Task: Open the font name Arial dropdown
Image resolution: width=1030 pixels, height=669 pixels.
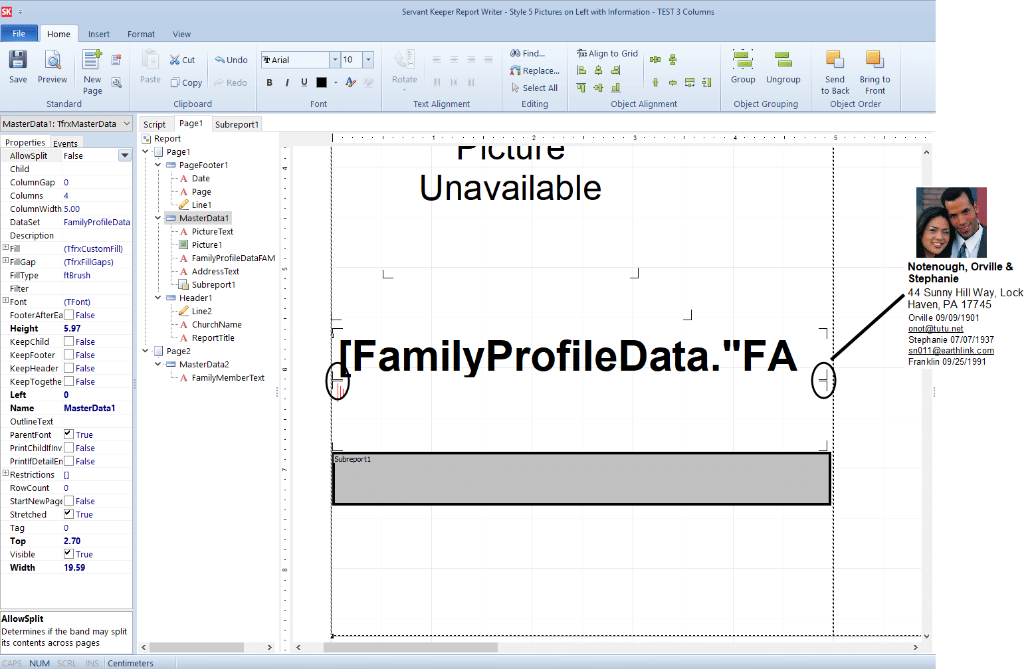Action: [x=334, y=60]
